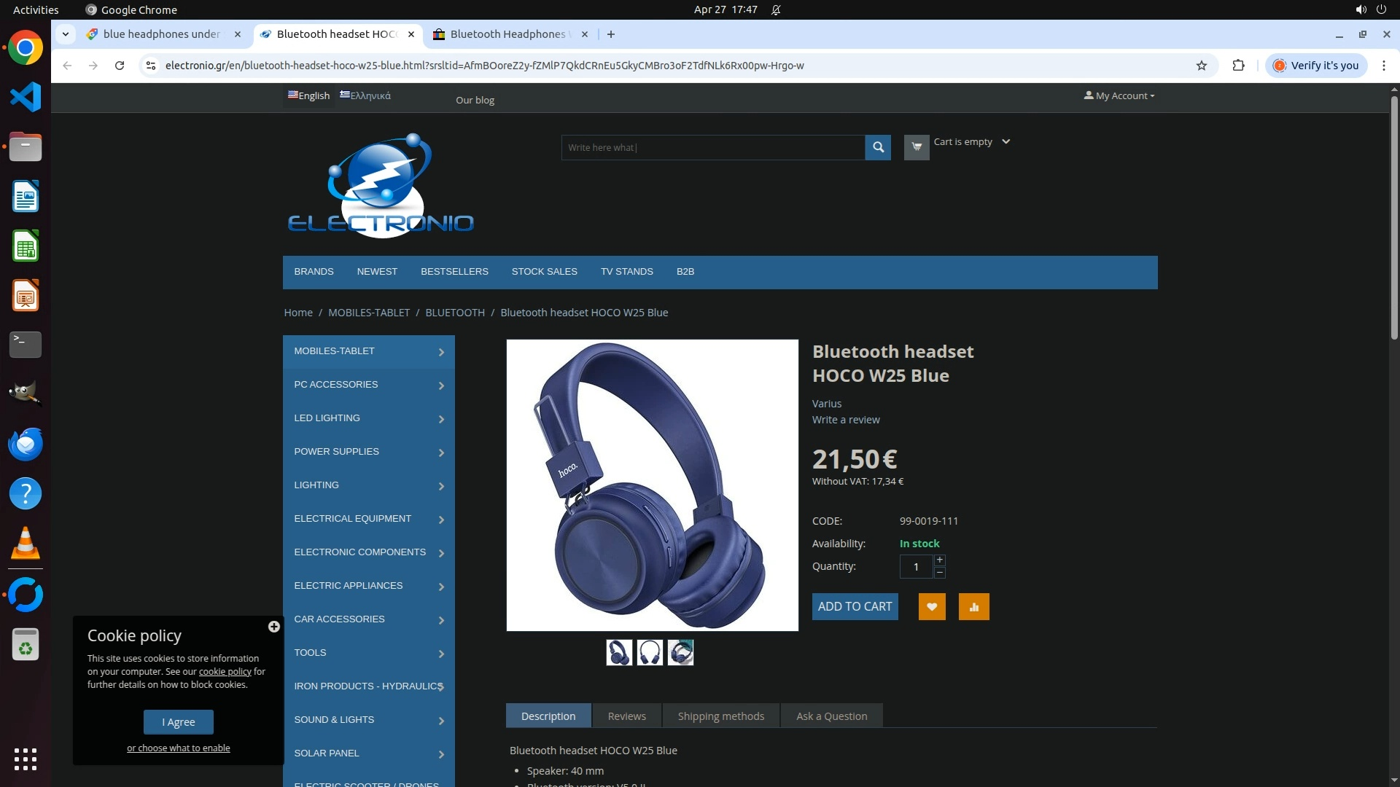Image resolution: width=1400 pixels, height=787 pixels.
Task: Click the search magnifier button
Action: click(x=878, y=147)
